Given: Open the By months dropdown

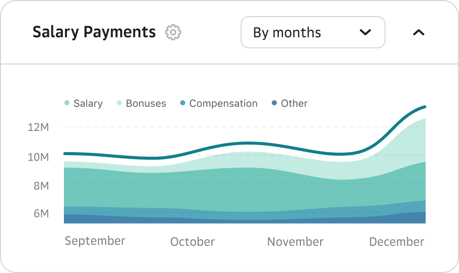Looking at the screenshot, I should [x=313, y=33].
